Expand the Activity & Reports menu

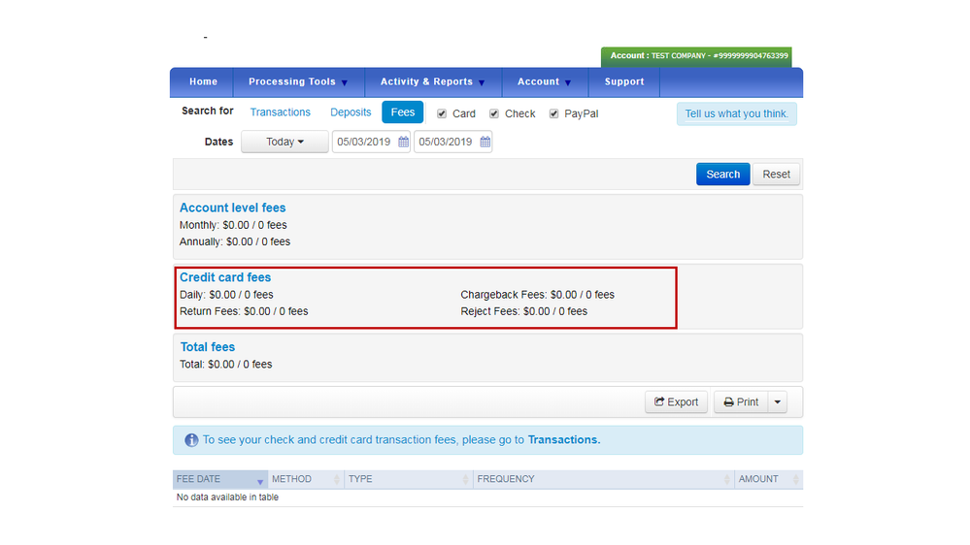pyautogui.click(x=432, y=81)
